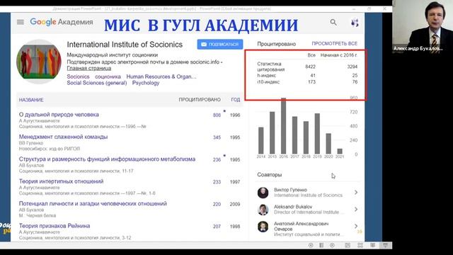This screenshot has height=255, width=453.
Task: Select the 2018 bar in the citations chart
Action: tap(306, 137)
